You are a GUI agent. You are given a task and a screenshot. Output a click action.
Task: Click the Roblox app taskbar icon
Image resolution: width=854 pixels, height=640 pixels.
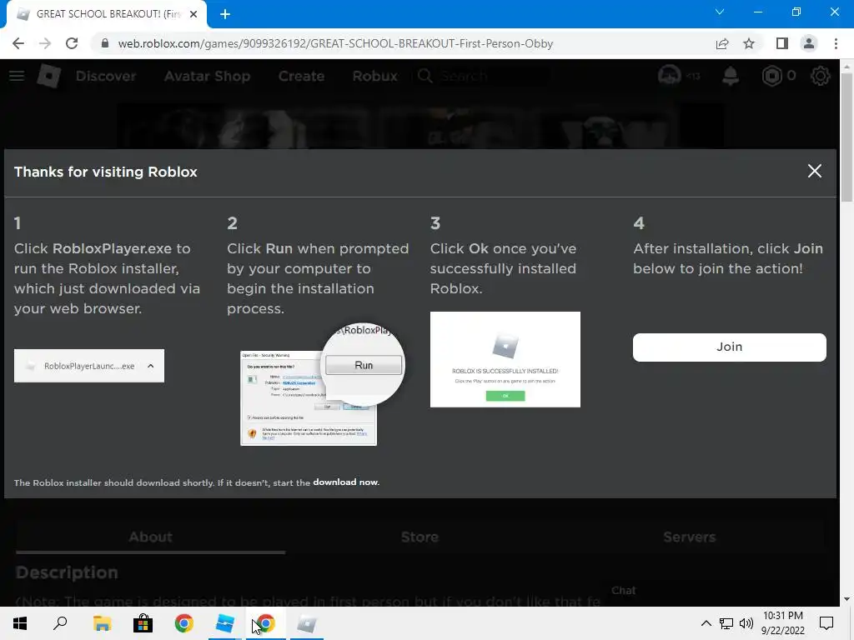click(307, 623)
